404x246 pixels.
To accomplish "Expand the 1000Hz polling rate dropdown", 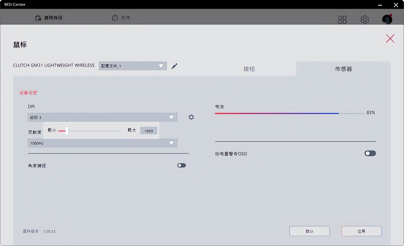I will pyautogui.click(x=102, y=143).
